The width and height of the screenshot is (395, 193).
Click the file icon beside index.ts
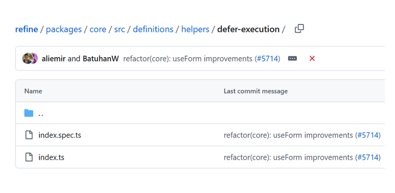pos(29,157)
